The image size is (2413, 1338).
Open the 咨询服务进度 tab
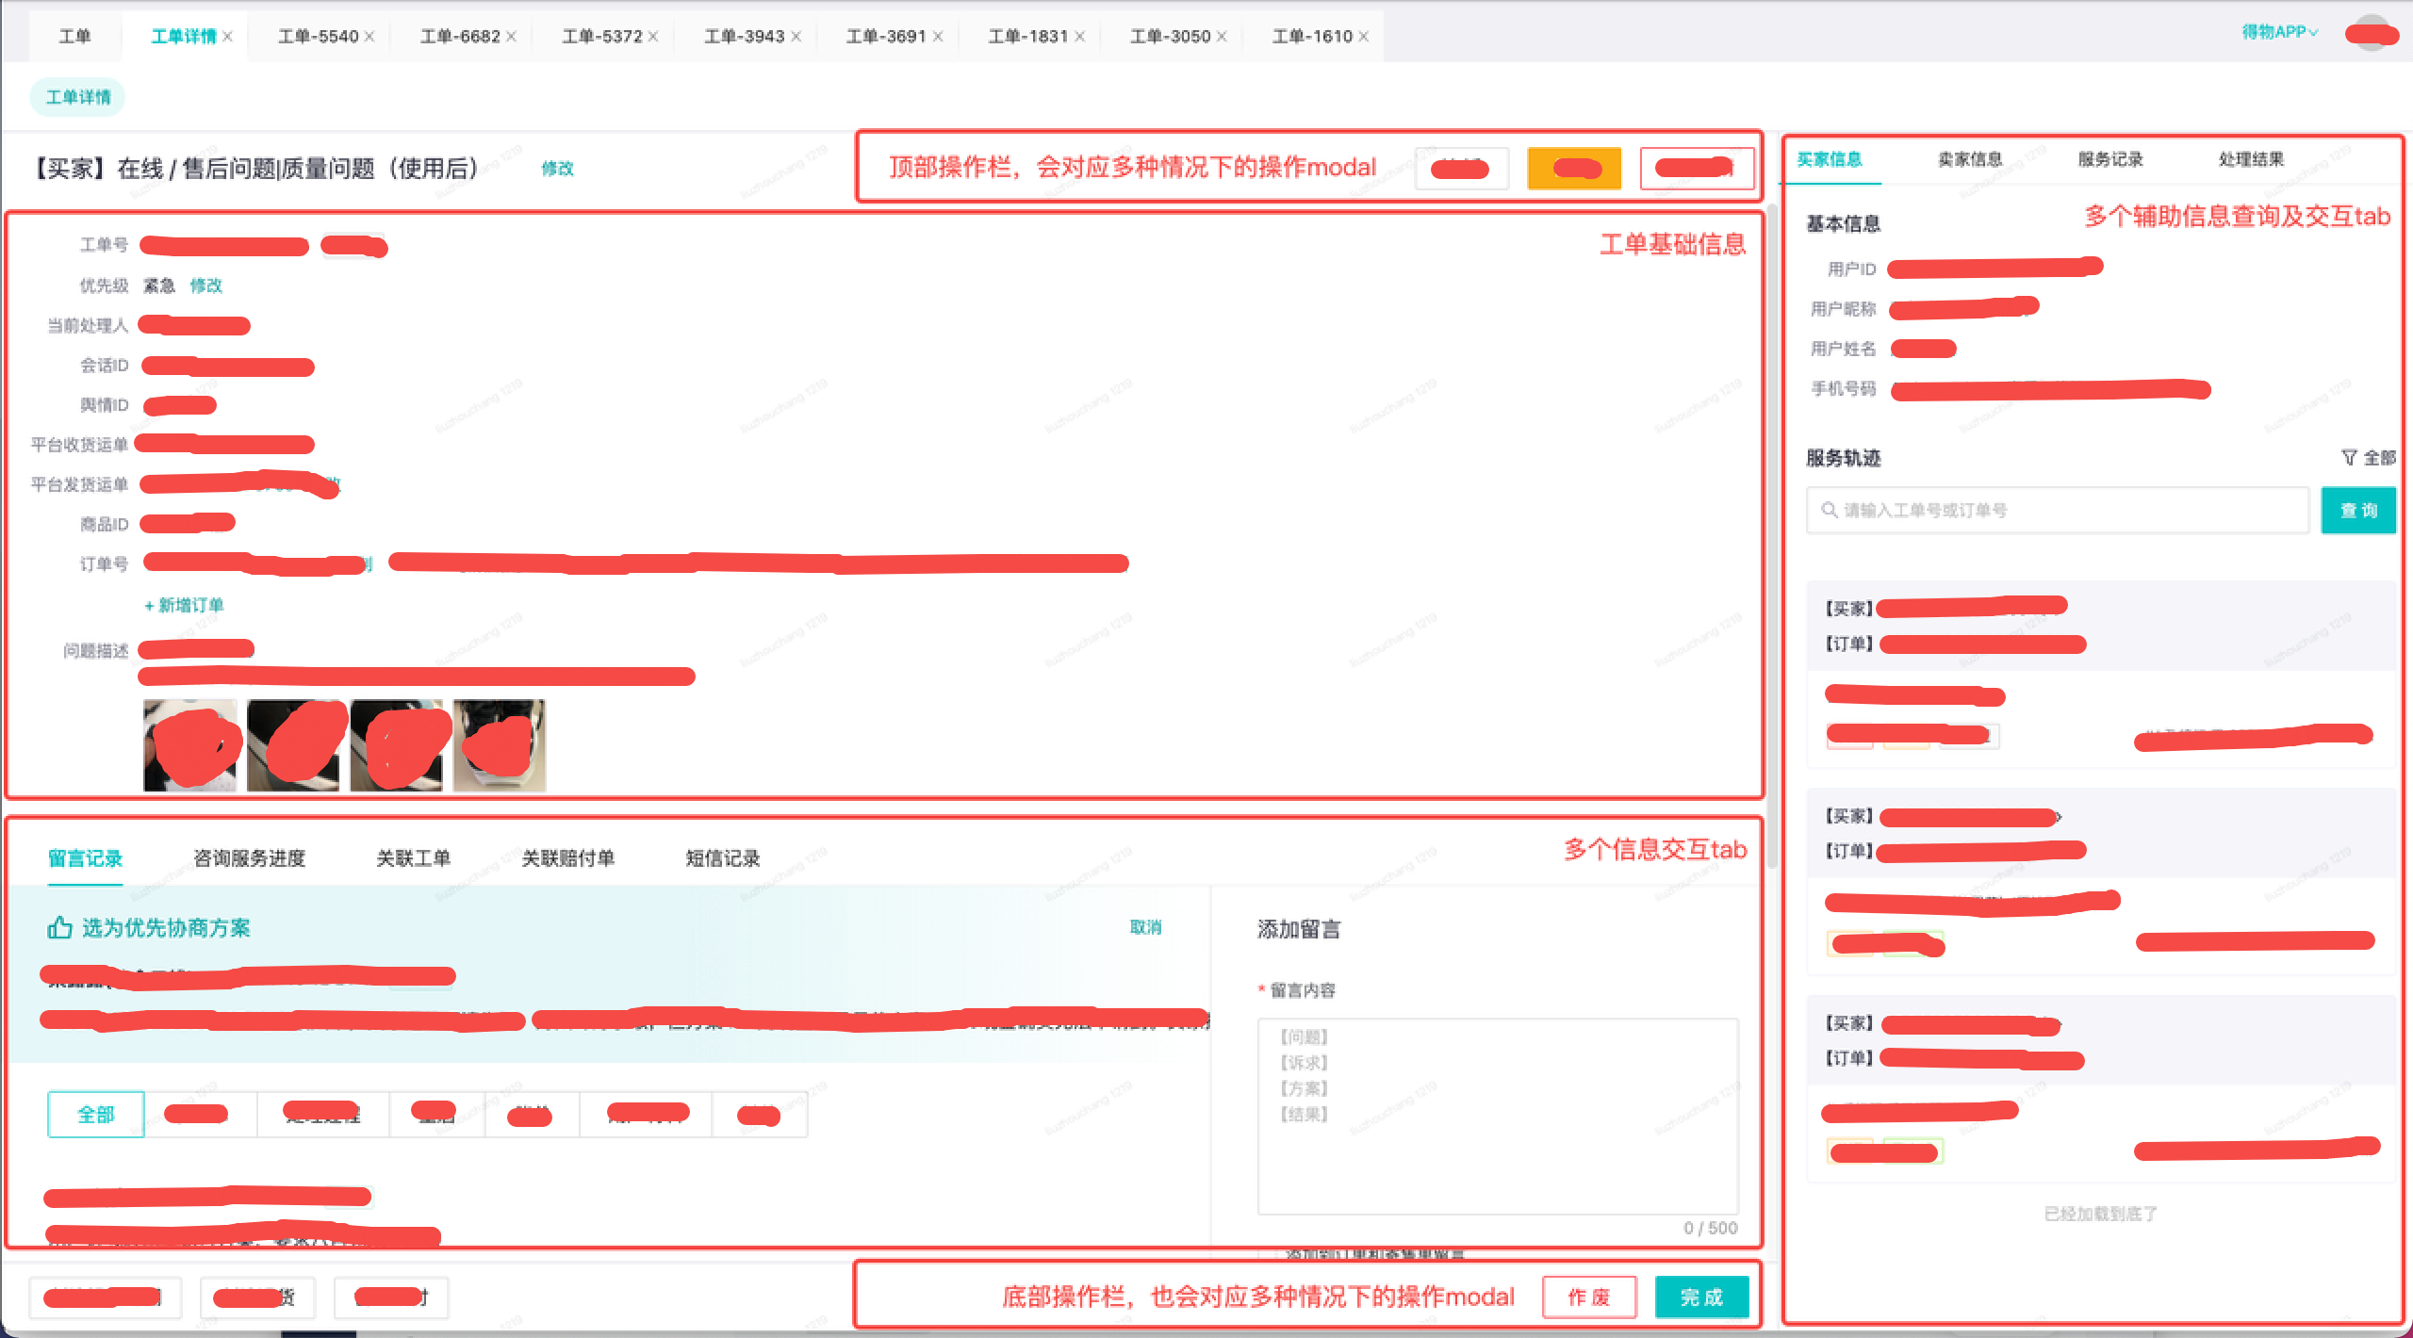(x=249, y=858)
